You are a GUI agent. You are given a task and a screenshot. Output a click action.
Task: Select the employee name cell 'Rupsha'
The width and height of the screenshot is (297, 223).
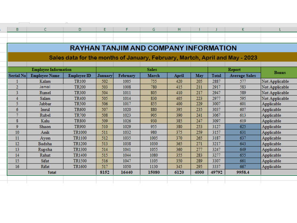45,150
